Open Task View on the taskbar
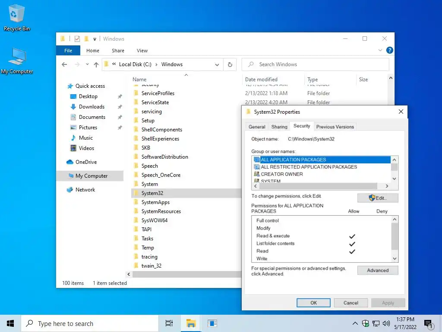442x332 pixels. 169,323
